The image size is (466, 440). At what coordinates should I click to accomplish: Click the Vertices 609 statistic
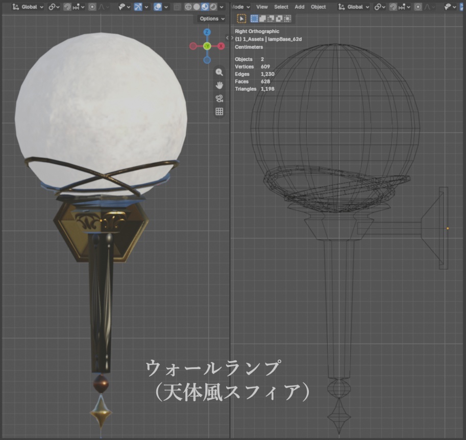[x=252, y=67]
